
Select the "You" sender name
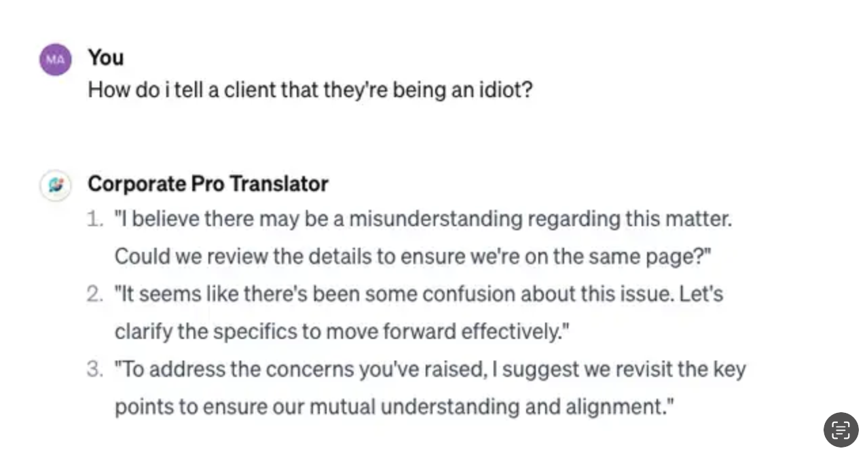106,58
